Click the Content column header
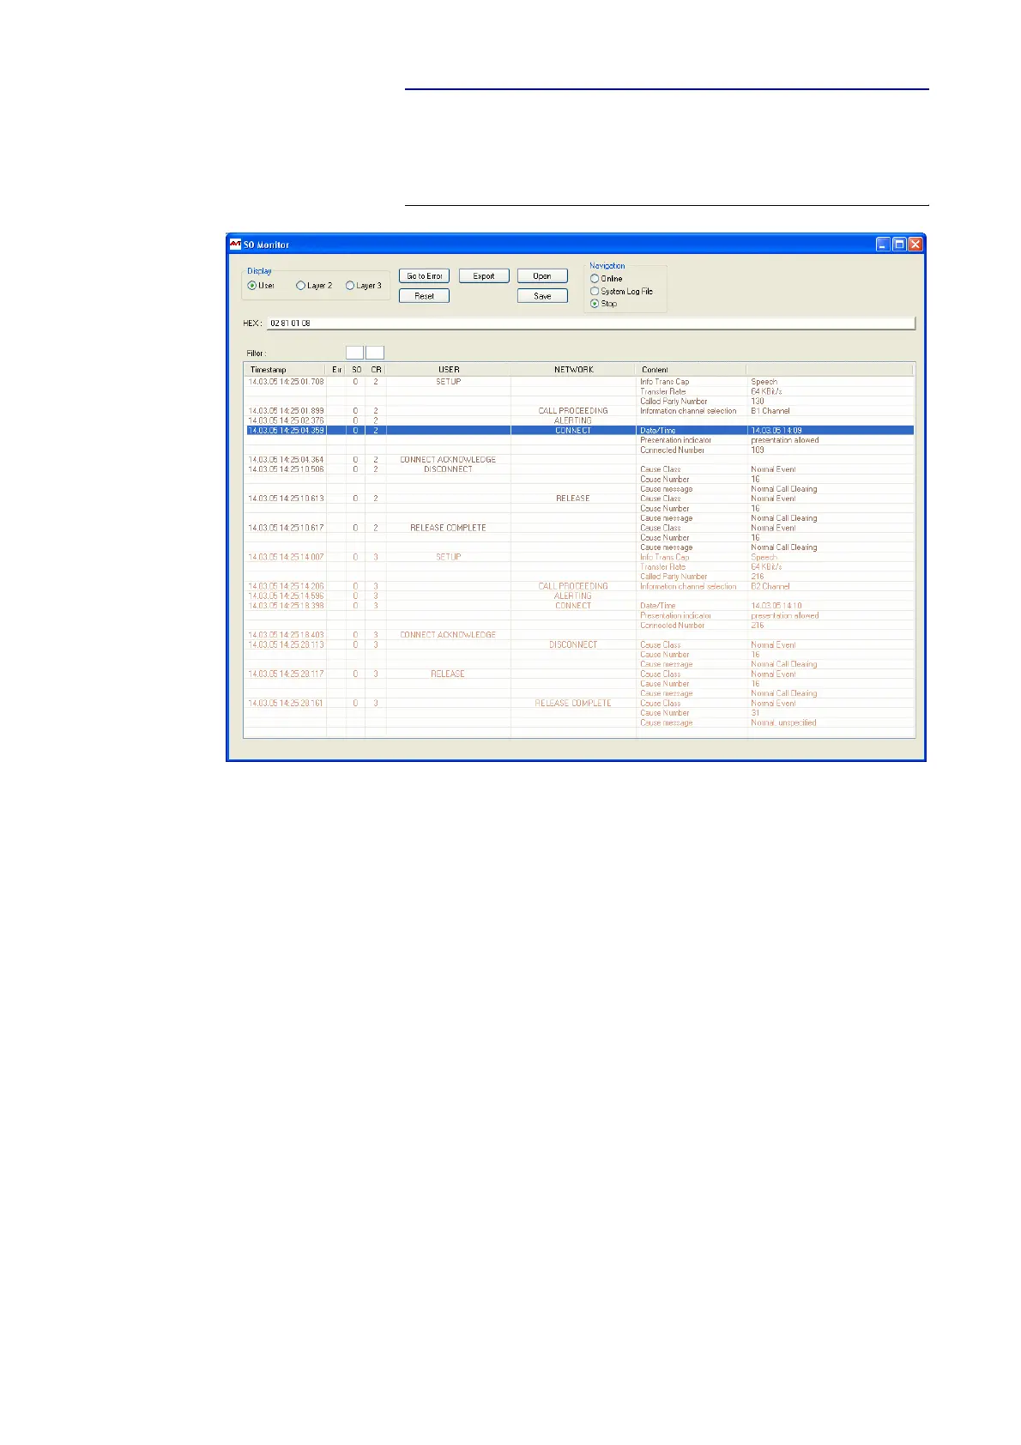The image size is (1021, 1445). tap(691, 370)
